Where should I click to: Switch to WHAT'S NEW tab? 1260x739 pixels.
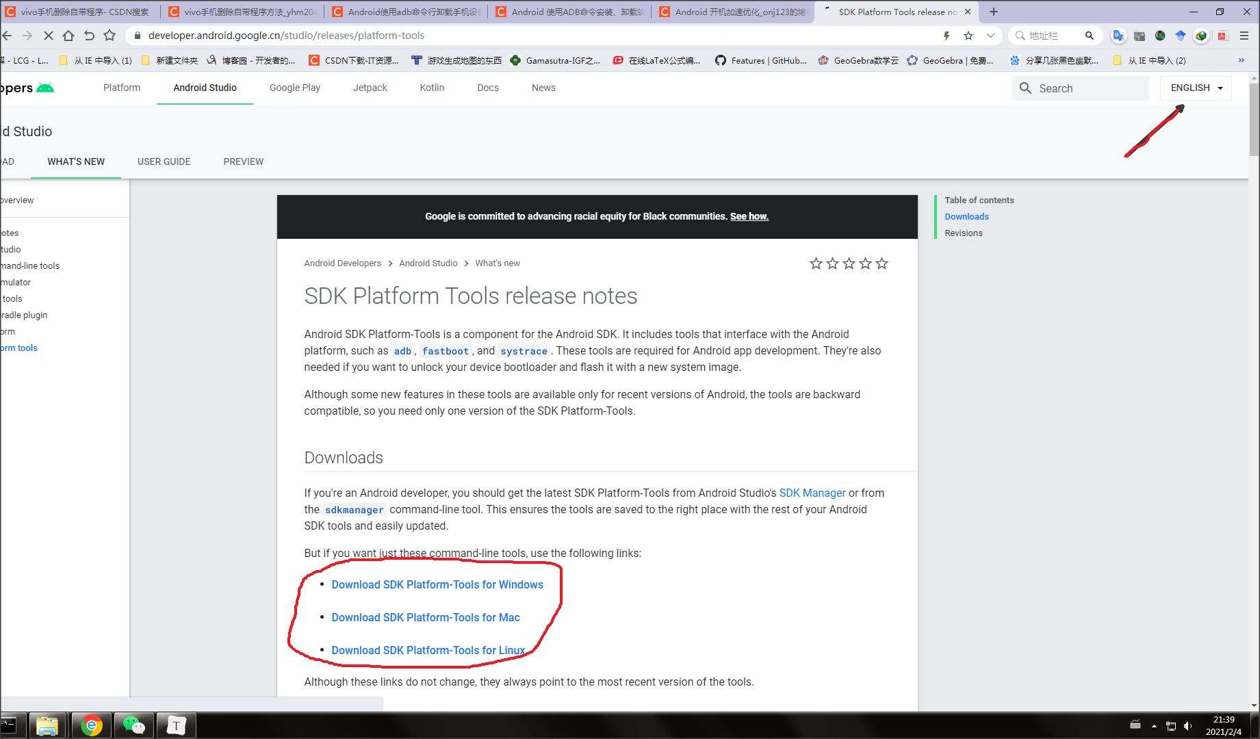tap(76, 161)
